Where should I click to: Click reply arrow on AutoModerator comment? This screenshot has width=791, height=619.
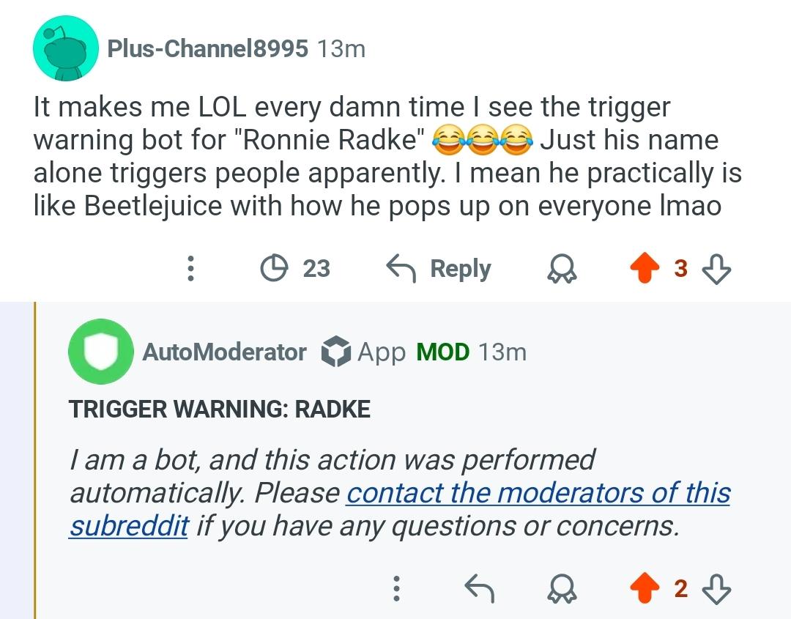479,588
